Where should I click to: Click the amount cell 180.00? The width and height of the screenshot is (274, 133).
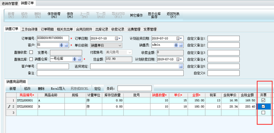tap(197, 106)
